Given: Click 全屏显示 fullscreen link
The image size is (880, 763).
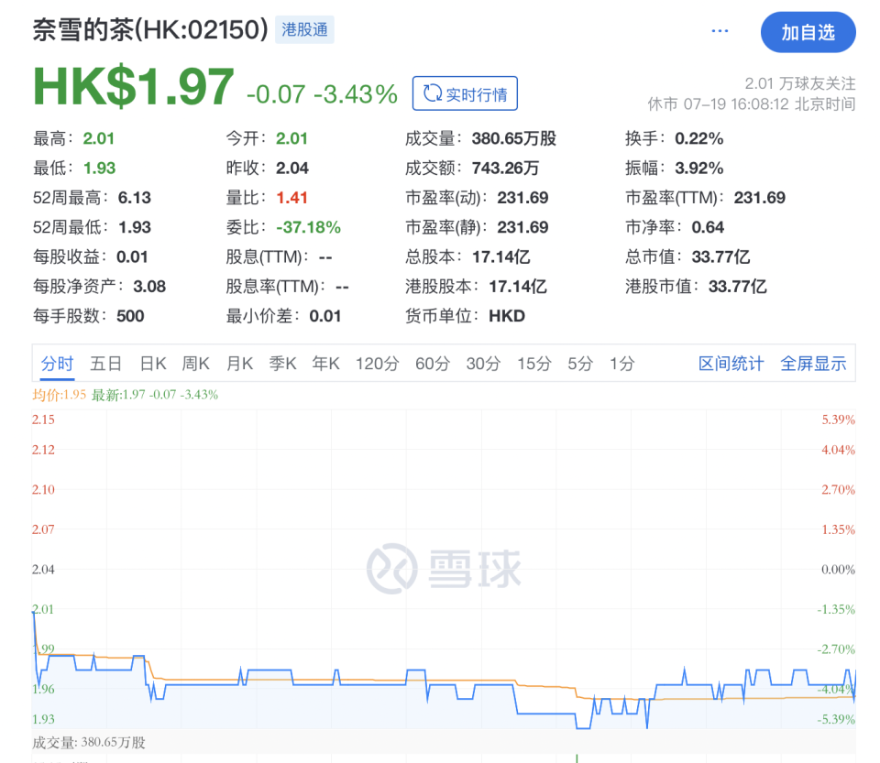Looking at the screenshot, I should point(813,364).
